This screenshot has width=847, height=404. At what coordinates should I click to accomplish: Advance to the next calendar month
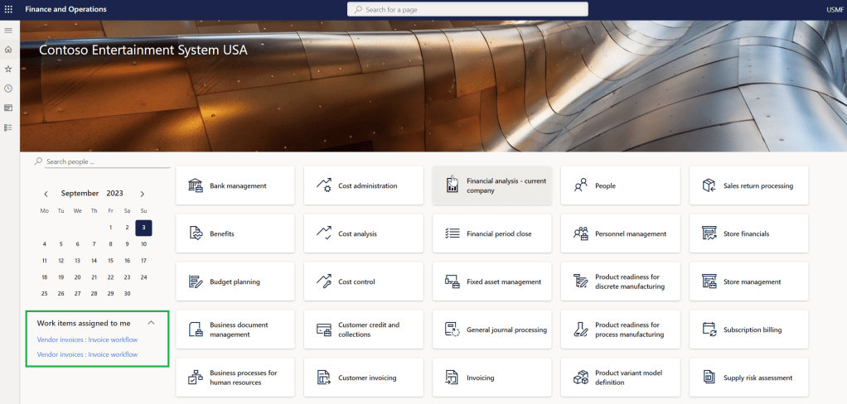(143, 194)
